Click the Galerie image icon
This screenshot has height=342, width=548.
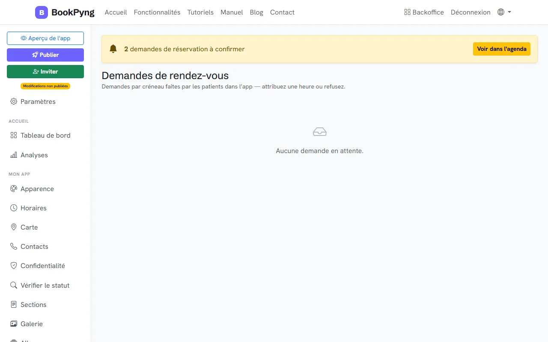[x=14, y=324]
